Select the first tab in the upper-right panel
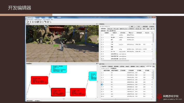Viewport: 184px width, 103px height. (x=103, y=29)
